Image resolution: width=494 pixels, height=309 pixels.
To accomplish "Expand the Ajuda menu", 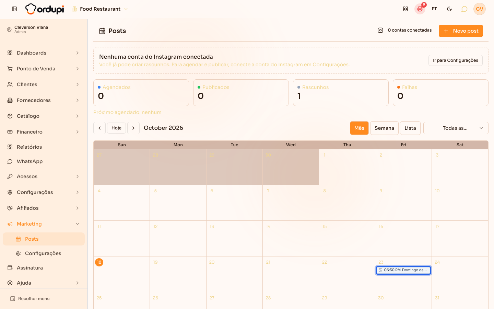I will pos(44,283).
